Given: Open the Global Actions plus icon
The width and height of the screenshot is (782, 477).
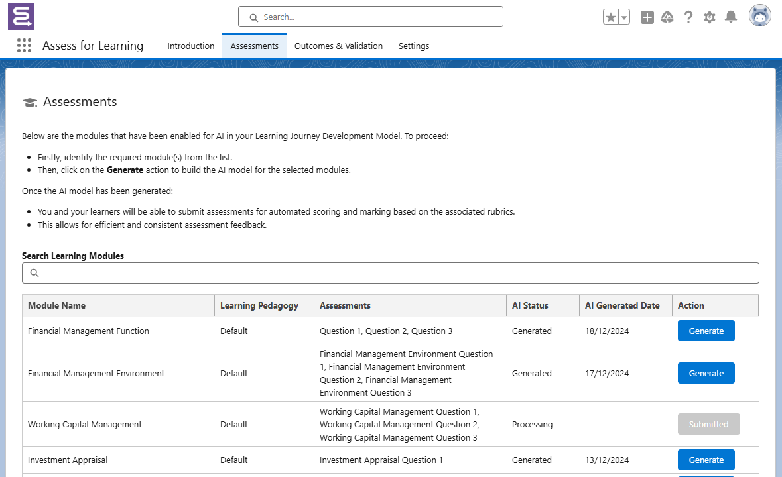Looking at the screenshot, I should (647, 17).
